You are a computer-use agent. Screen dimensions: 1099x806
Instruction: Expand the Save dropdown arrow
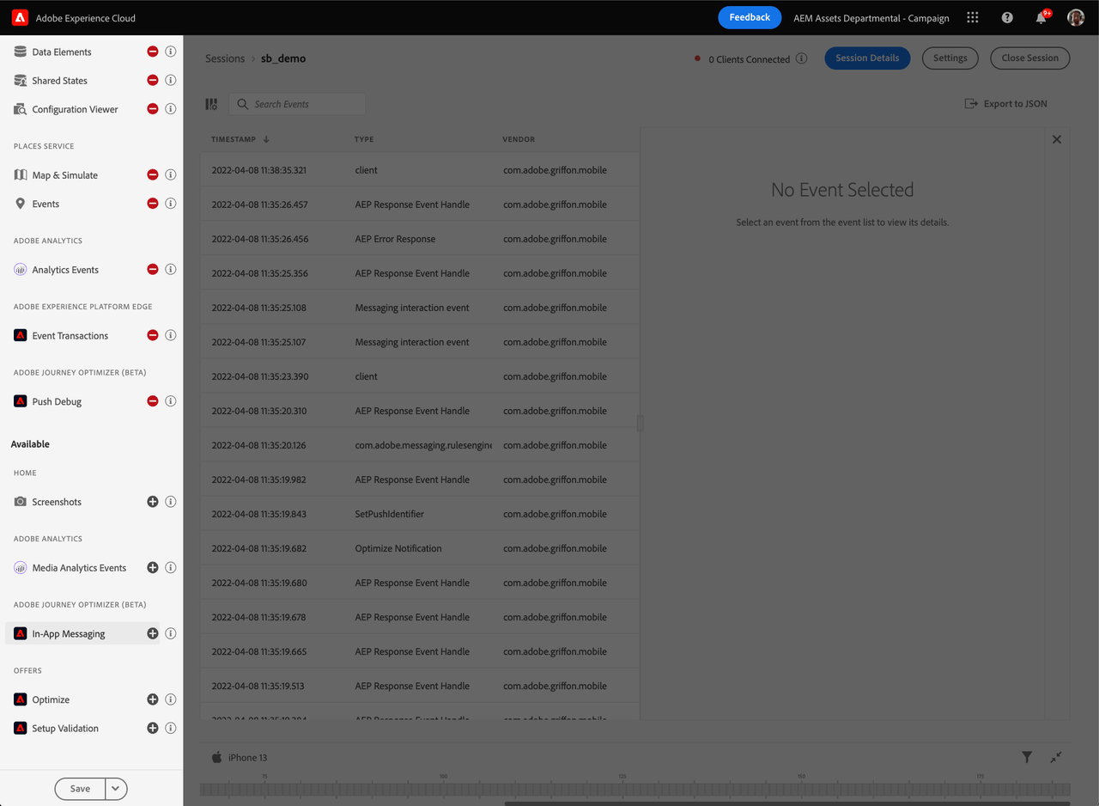(x=117, y=789)
